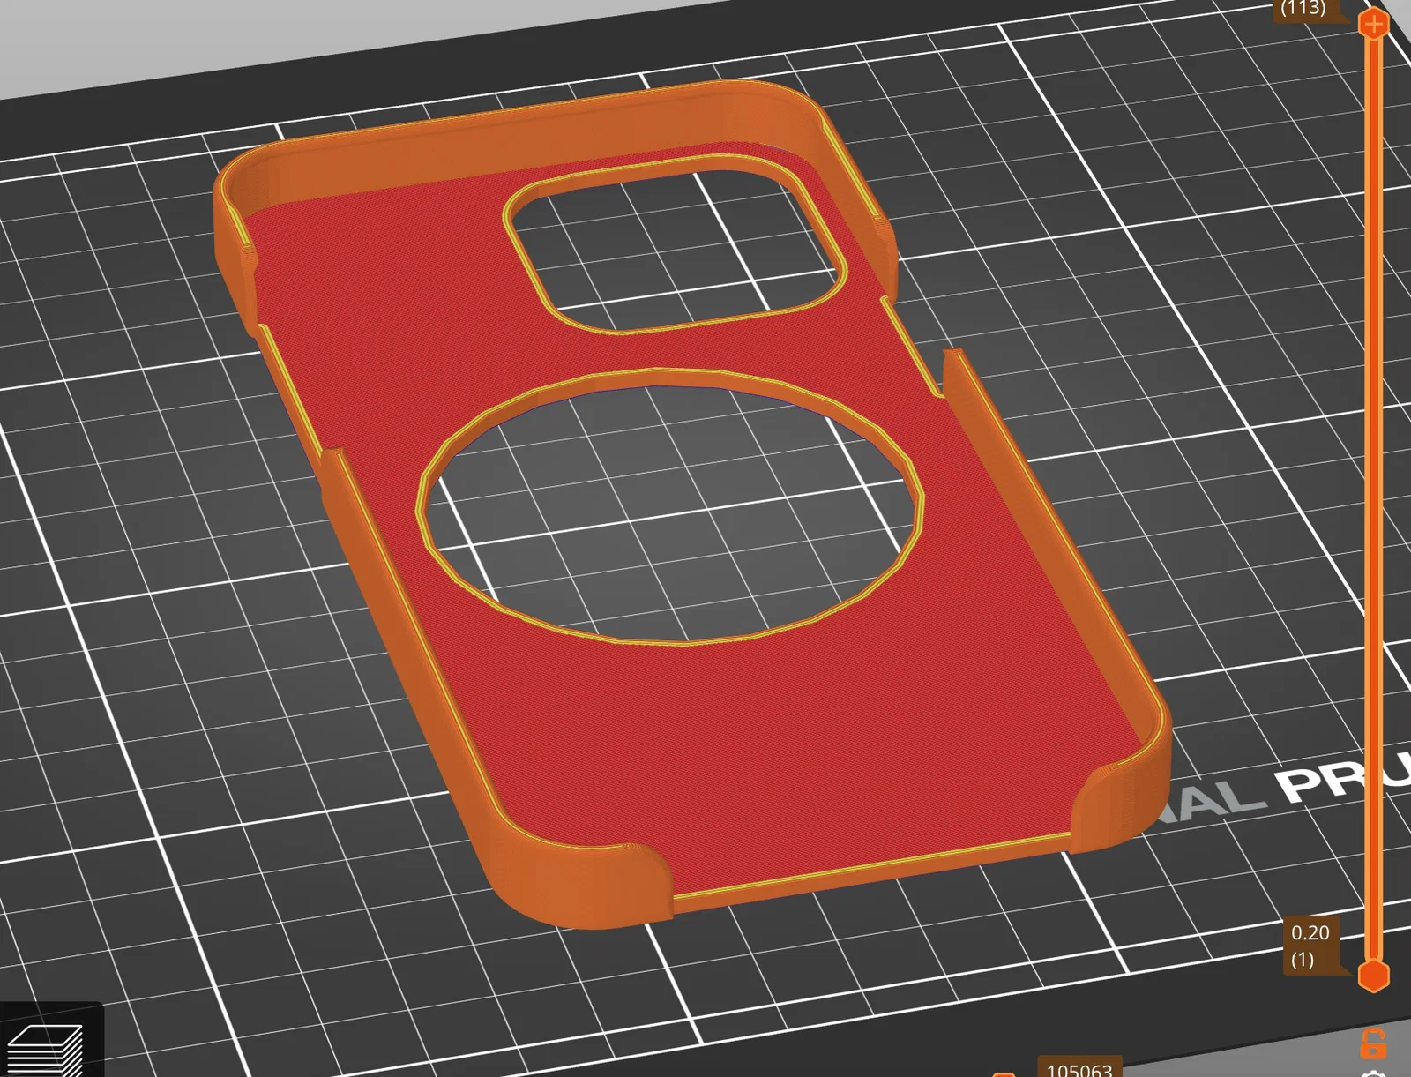Click the bed grid inside the circular cutout
The image size is (1411, 1077).
point(670,512)
